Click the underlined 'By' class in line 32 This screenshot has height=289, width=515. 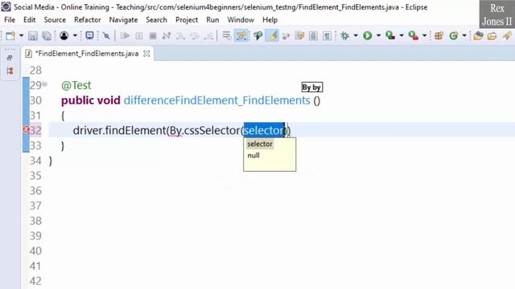point(175,130)
